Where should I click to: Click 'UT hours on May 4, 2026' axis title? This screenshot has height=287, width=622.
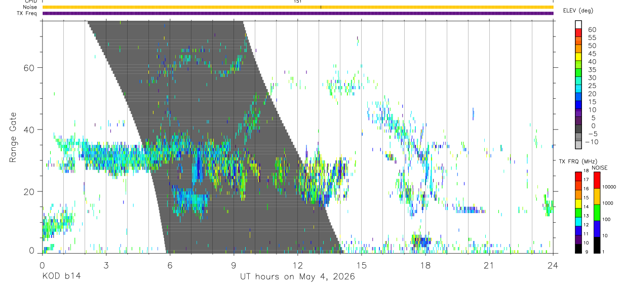coord(297,276)
